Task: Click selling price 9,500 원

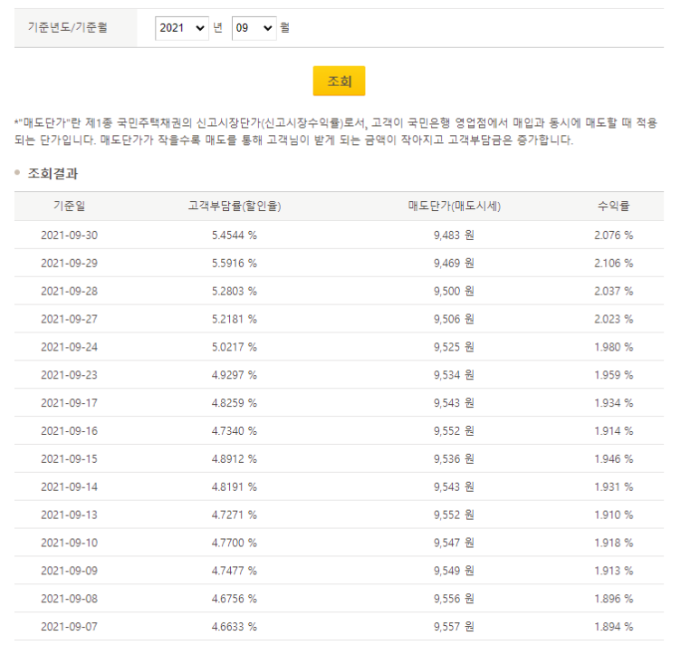Action: [x=454, y=291]
